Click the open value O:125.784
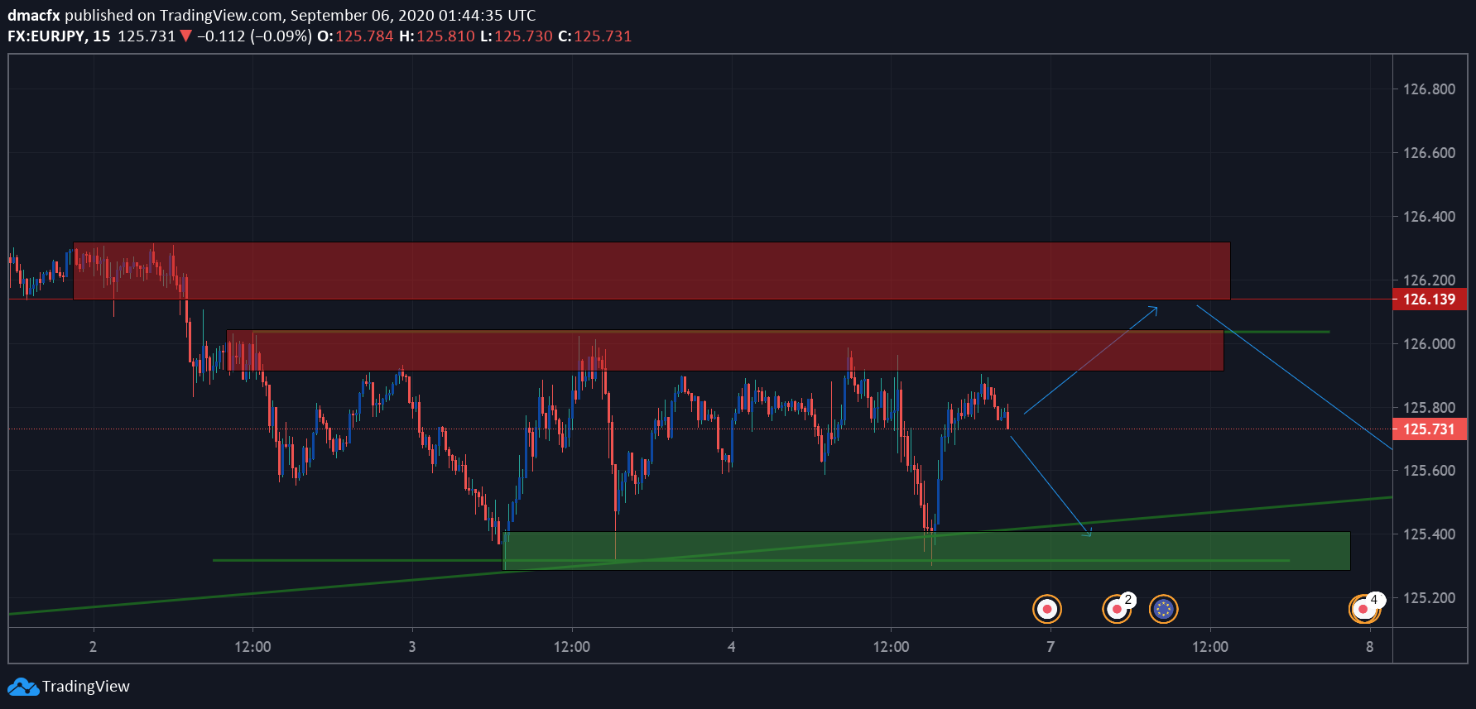The width and height of the screenshot is (1476, 709). (355, 36)
